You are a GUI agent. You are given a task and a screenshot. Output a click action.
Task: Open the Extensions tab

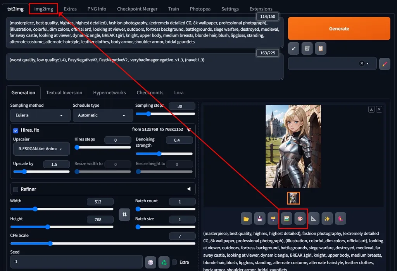click(x=261, y=9)
